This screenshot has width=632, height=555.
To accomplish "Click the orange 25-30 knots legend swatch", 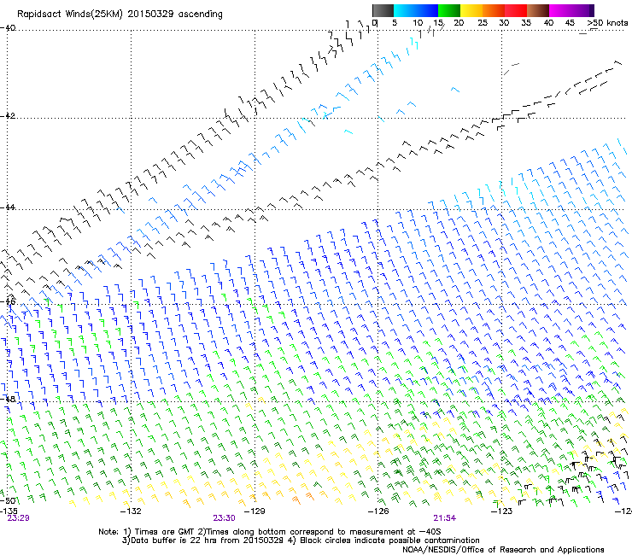I will coord(494,10).
